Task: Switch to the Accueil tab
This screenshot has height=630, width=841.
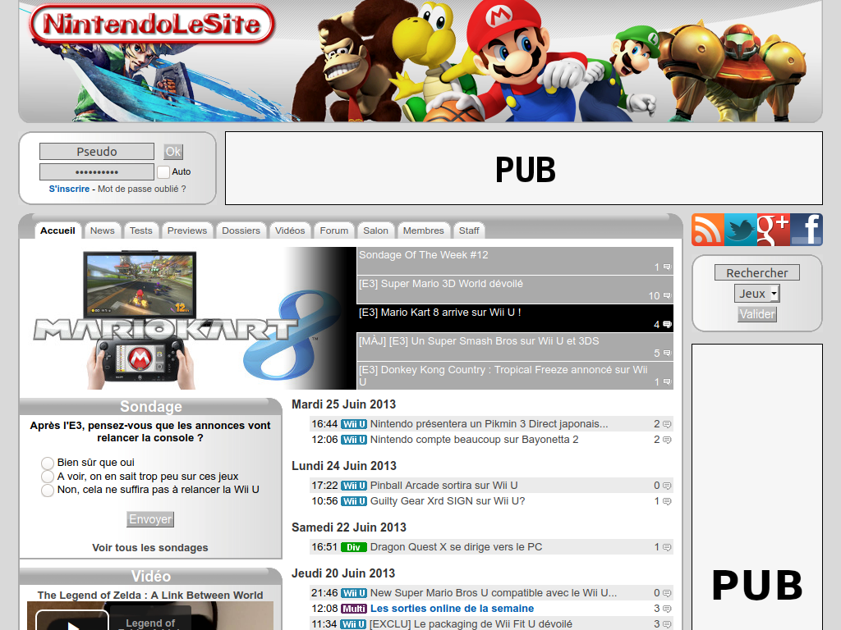Action: [57, 231]
